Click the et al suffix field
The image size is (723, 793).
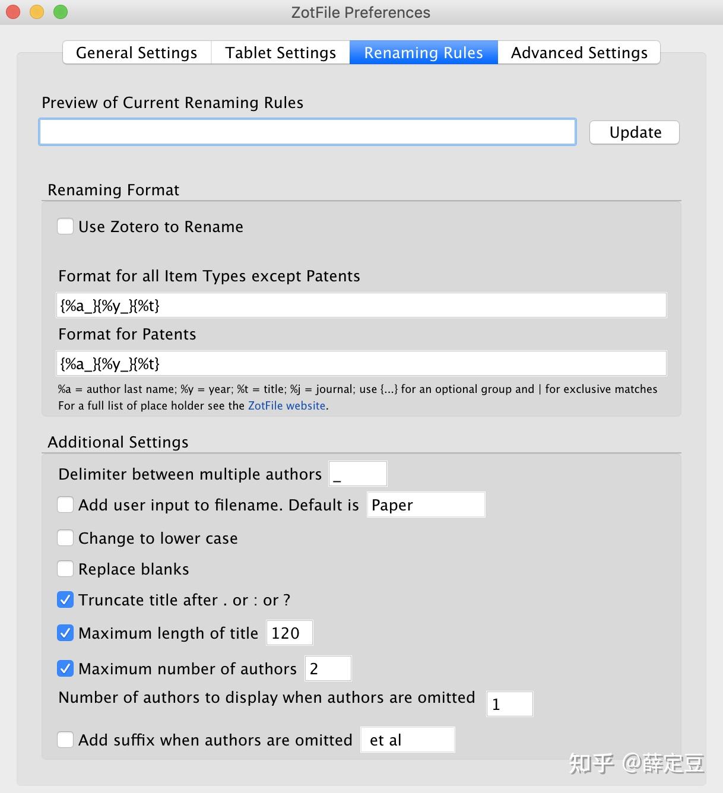pos(407,740)
